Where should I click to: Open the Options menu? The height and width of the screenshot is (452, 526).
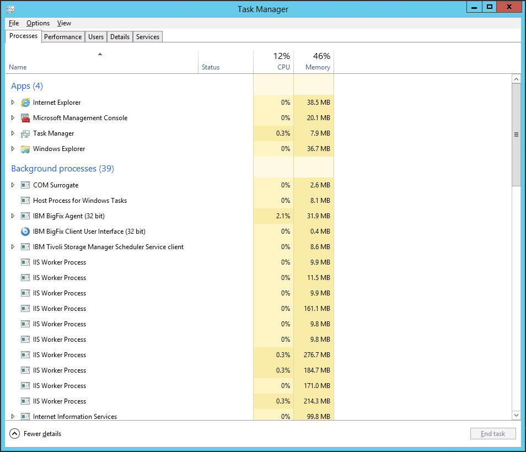pos(38,23)
